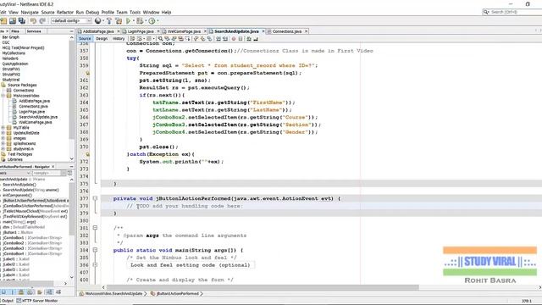The width and height of the screenshot is (542, 305).
Task: Open the Navigate menu
Action: [x=30, y=12]
